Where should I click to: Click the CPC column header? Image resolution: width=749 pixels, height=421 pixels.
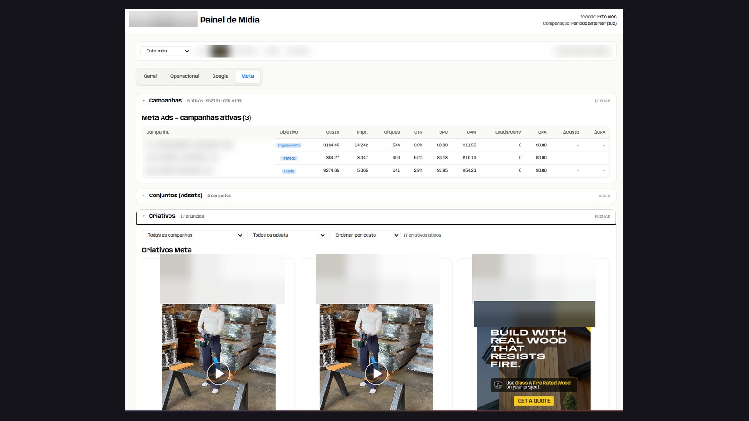pos(443,132)
